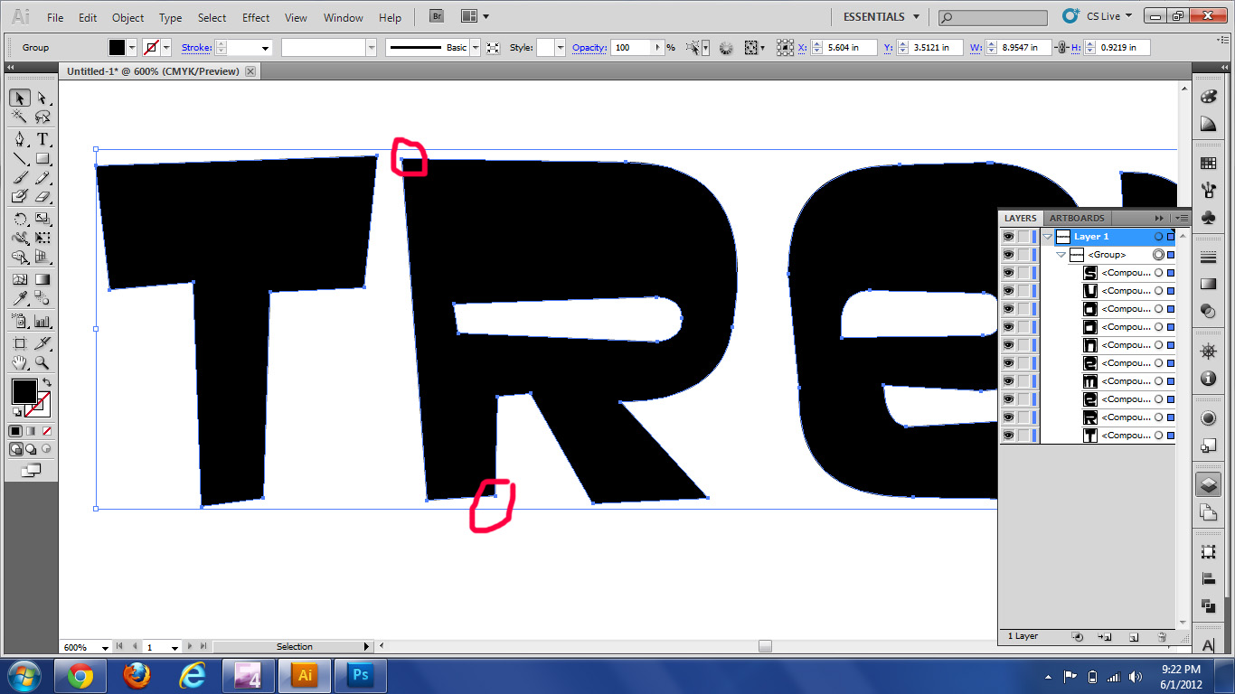This screenshot has height=694, width=1235.
Task: Select the Type tool
Action: 42,139
